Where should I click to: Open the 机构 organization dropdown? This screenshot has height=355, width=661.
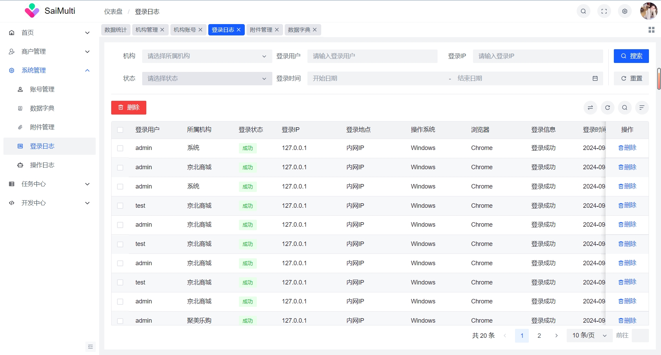click(x=207, y=56)
